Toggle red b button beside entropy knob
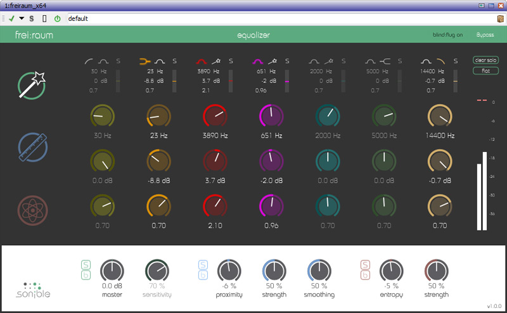 365,275
